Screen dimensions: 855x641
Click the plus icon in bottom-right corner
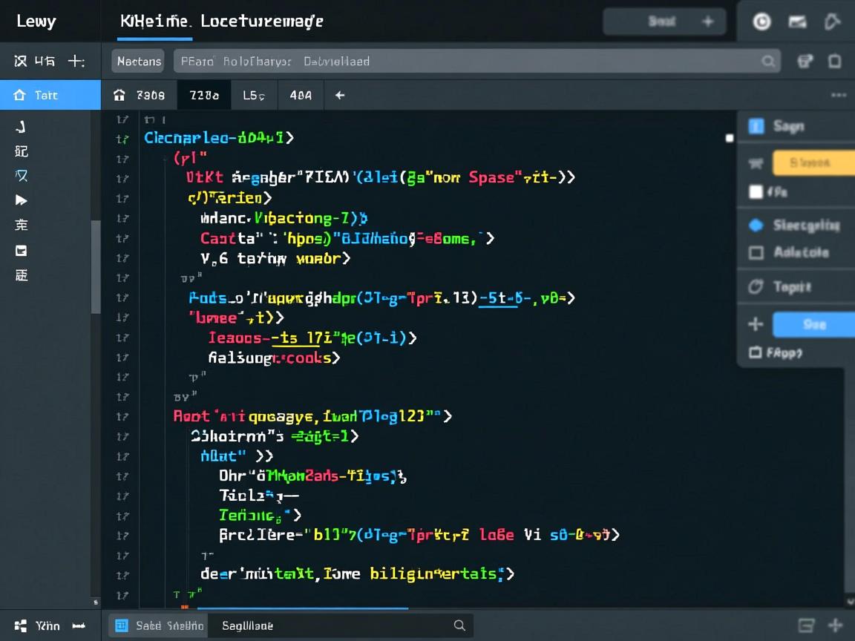[836, 625]
